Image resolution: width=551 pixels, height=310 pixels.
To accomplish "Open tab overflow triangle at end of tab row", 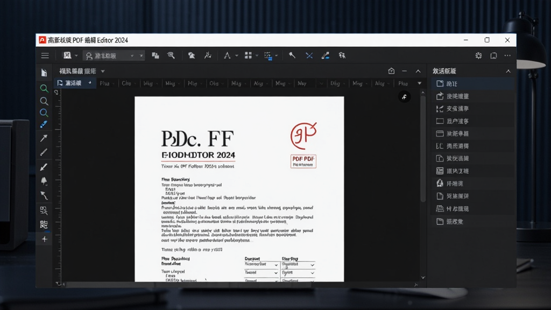I will [419, 83].
